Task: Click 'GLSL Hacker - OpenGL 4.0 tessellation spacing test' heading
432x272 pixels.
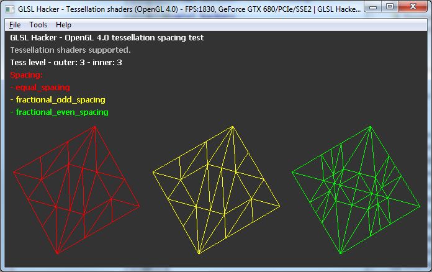Action: 107,37
